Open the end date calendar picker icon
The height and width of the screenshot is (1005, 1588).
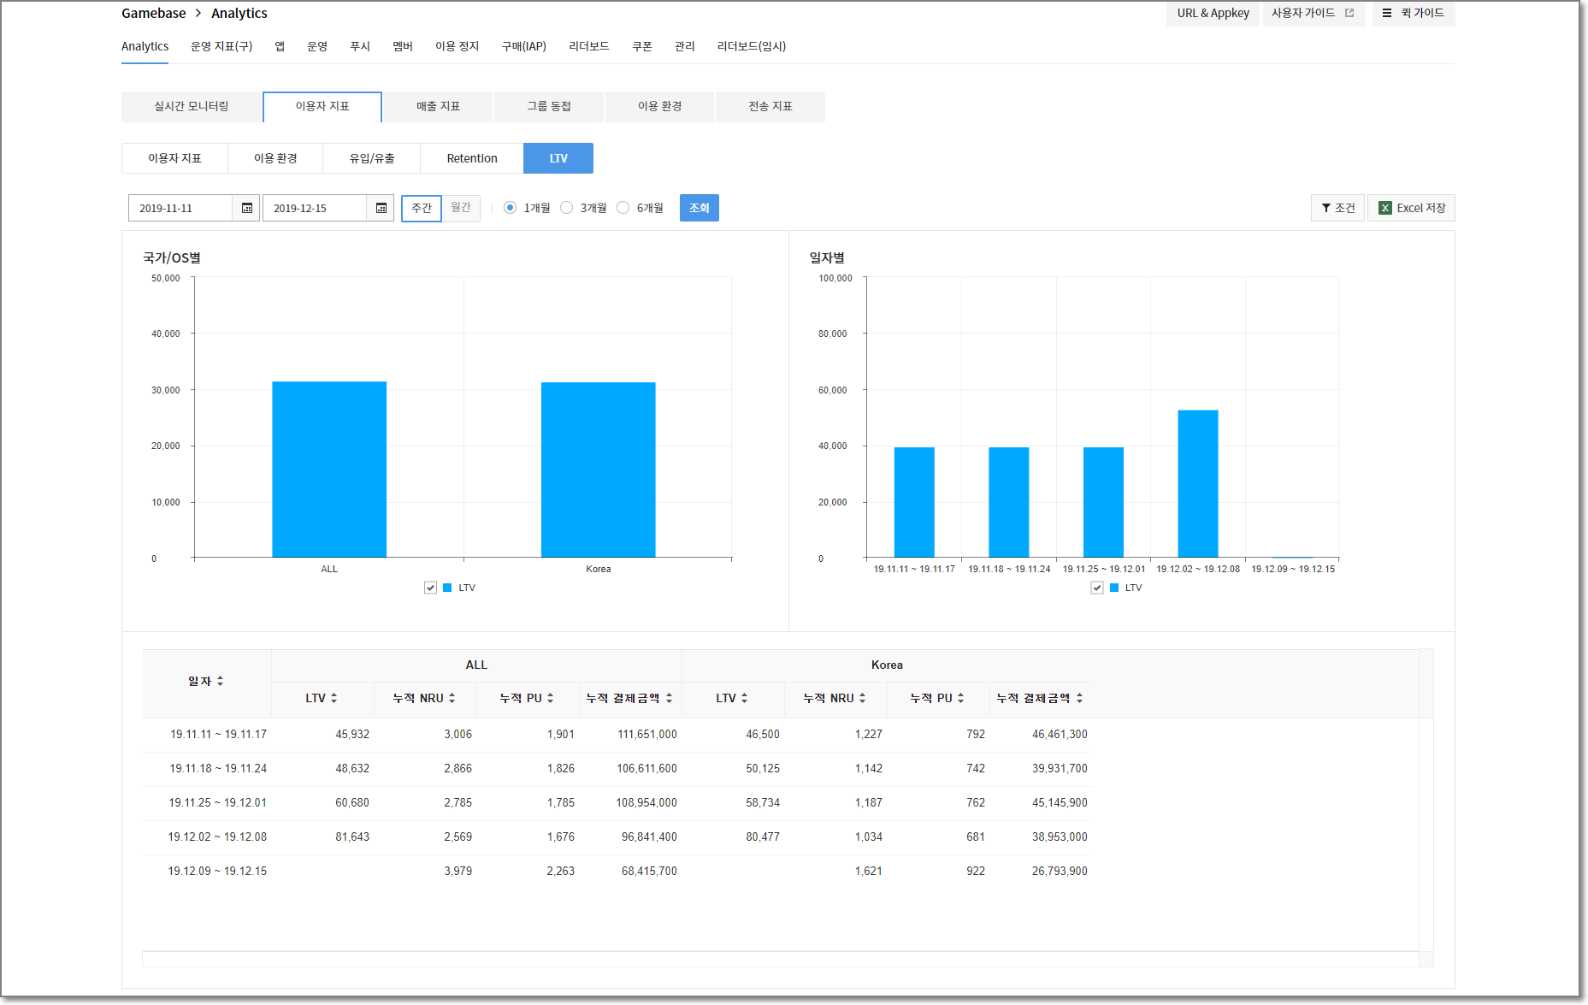[x=381, y=208]
